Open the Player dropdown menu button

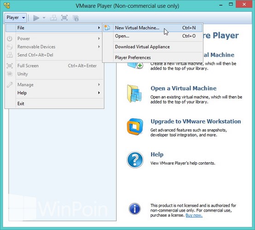point(16,17)
